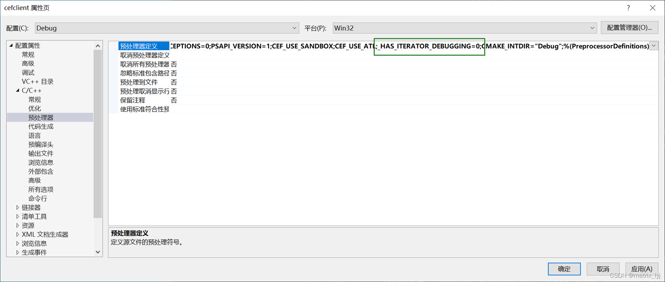
Task: Collapse the C/C++ tree node
Action: coord(18,90)
